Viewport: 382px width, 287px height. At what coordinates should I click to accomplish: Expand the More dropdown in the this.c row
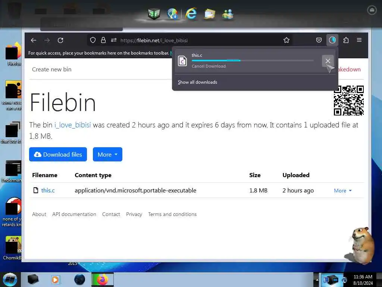(x=343, y=191)
